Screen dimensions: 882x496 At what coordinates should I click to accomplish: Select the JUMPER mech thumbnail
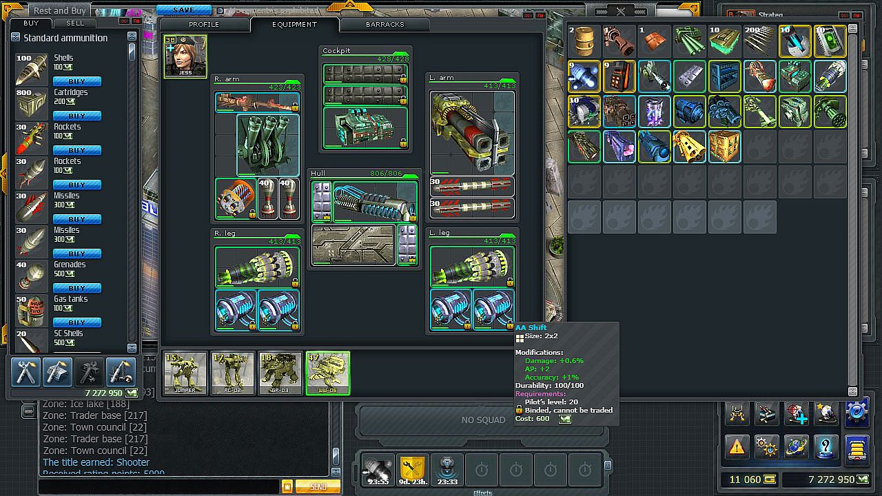coord(185,373)
